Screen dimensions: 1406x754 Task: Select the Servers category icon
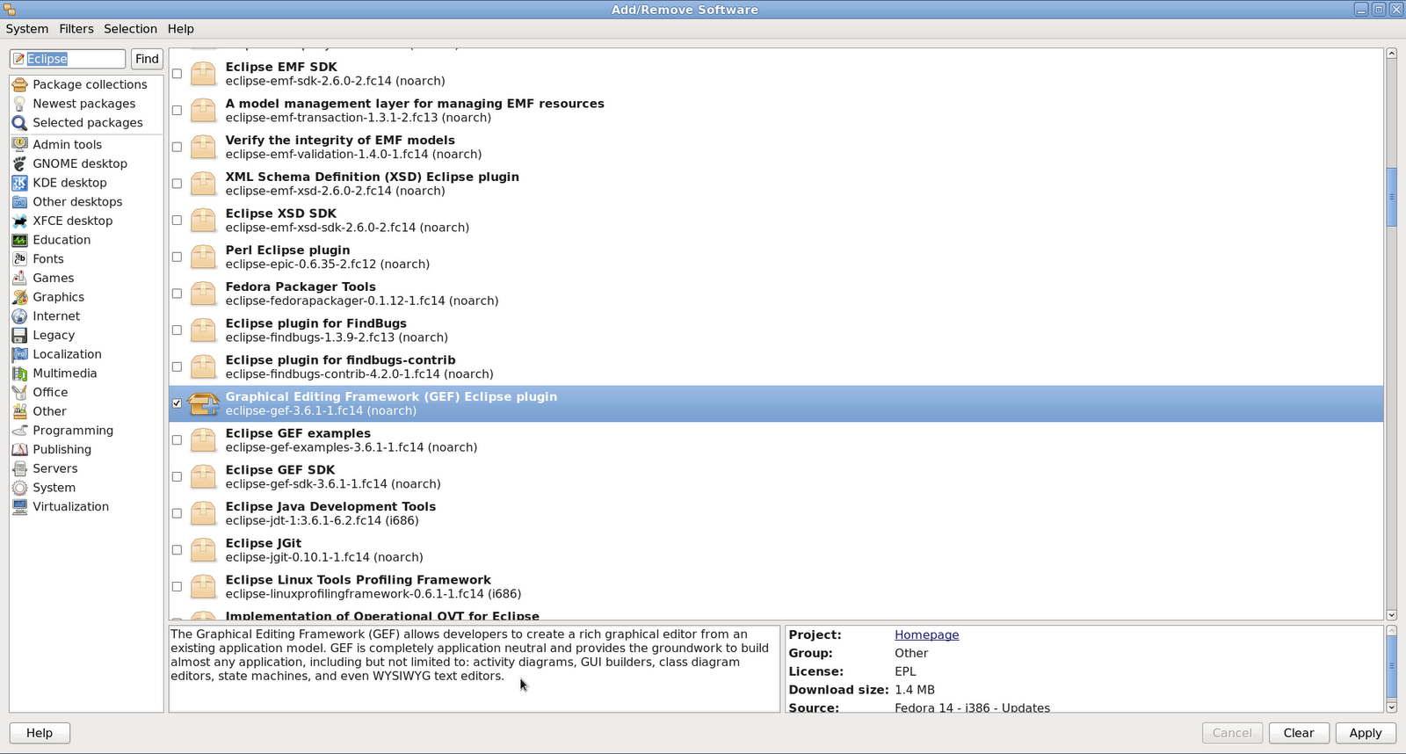[19, 468]
